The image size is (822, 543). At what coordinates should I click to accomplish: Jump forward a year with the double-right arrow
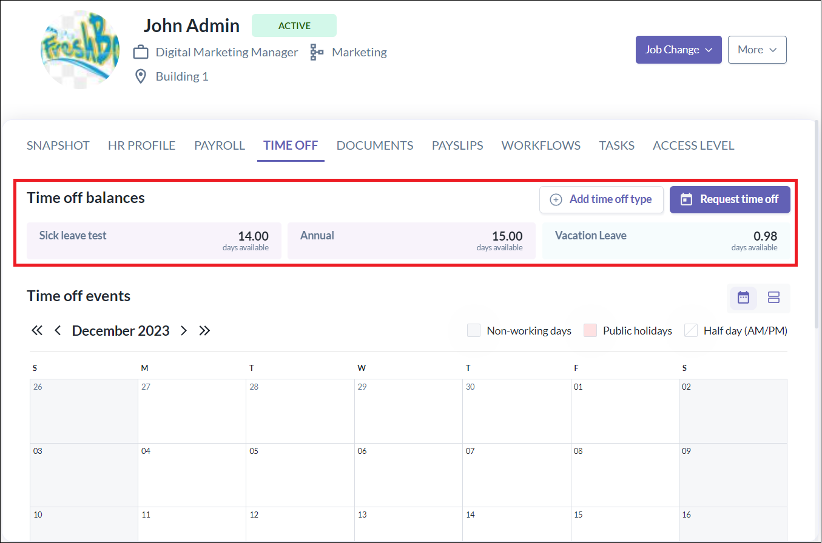point(204,330)
